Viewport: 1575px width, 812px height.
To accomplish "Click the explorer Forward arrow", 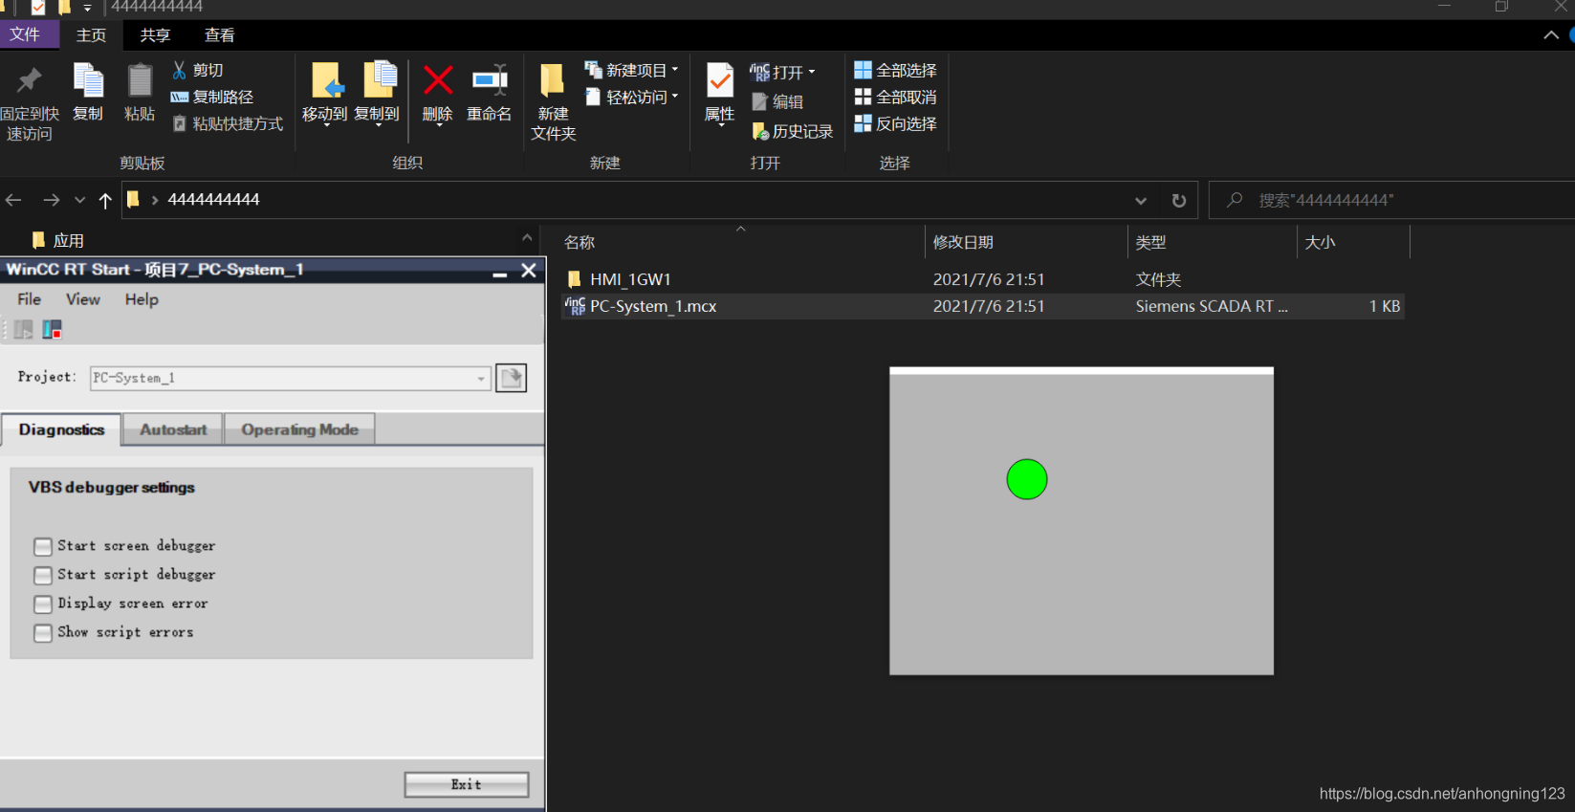I will (x=52, y=200).
